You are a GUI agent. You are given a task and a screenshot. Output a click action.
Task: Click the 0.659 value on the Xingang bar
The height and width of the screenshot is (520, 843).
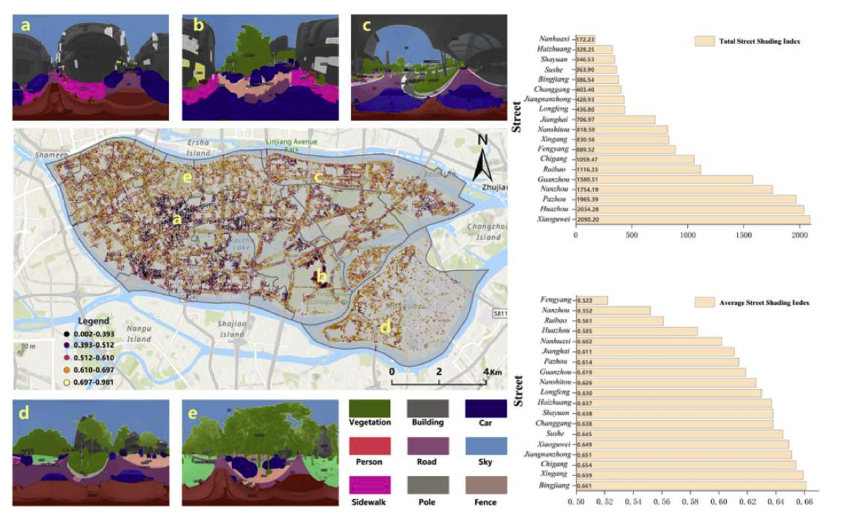(585, 475)
